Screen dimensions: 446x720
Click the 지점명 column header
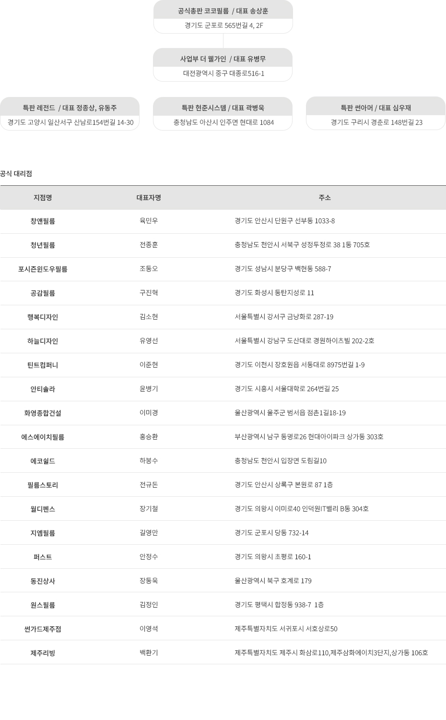point(43,198)
